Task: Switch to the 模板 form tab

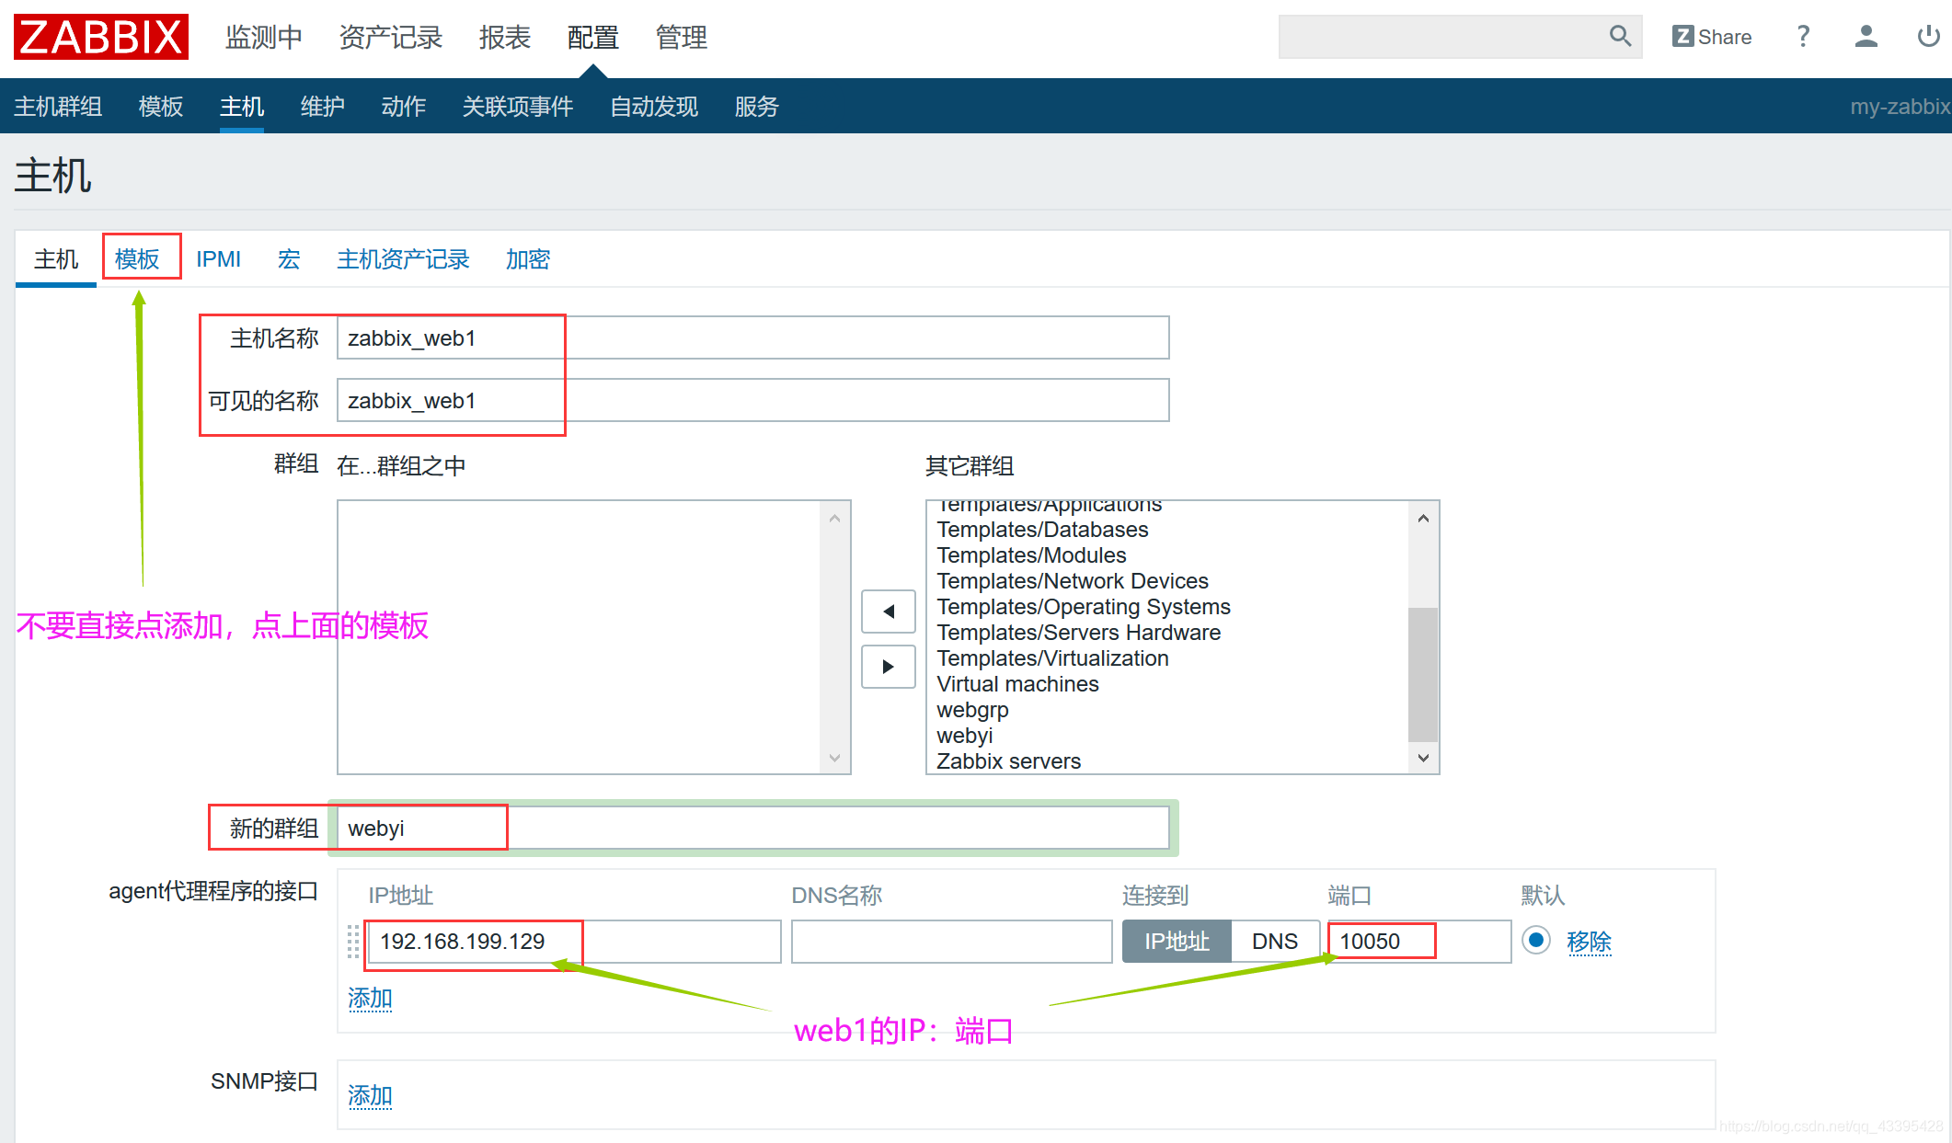Action: [137, 259]
